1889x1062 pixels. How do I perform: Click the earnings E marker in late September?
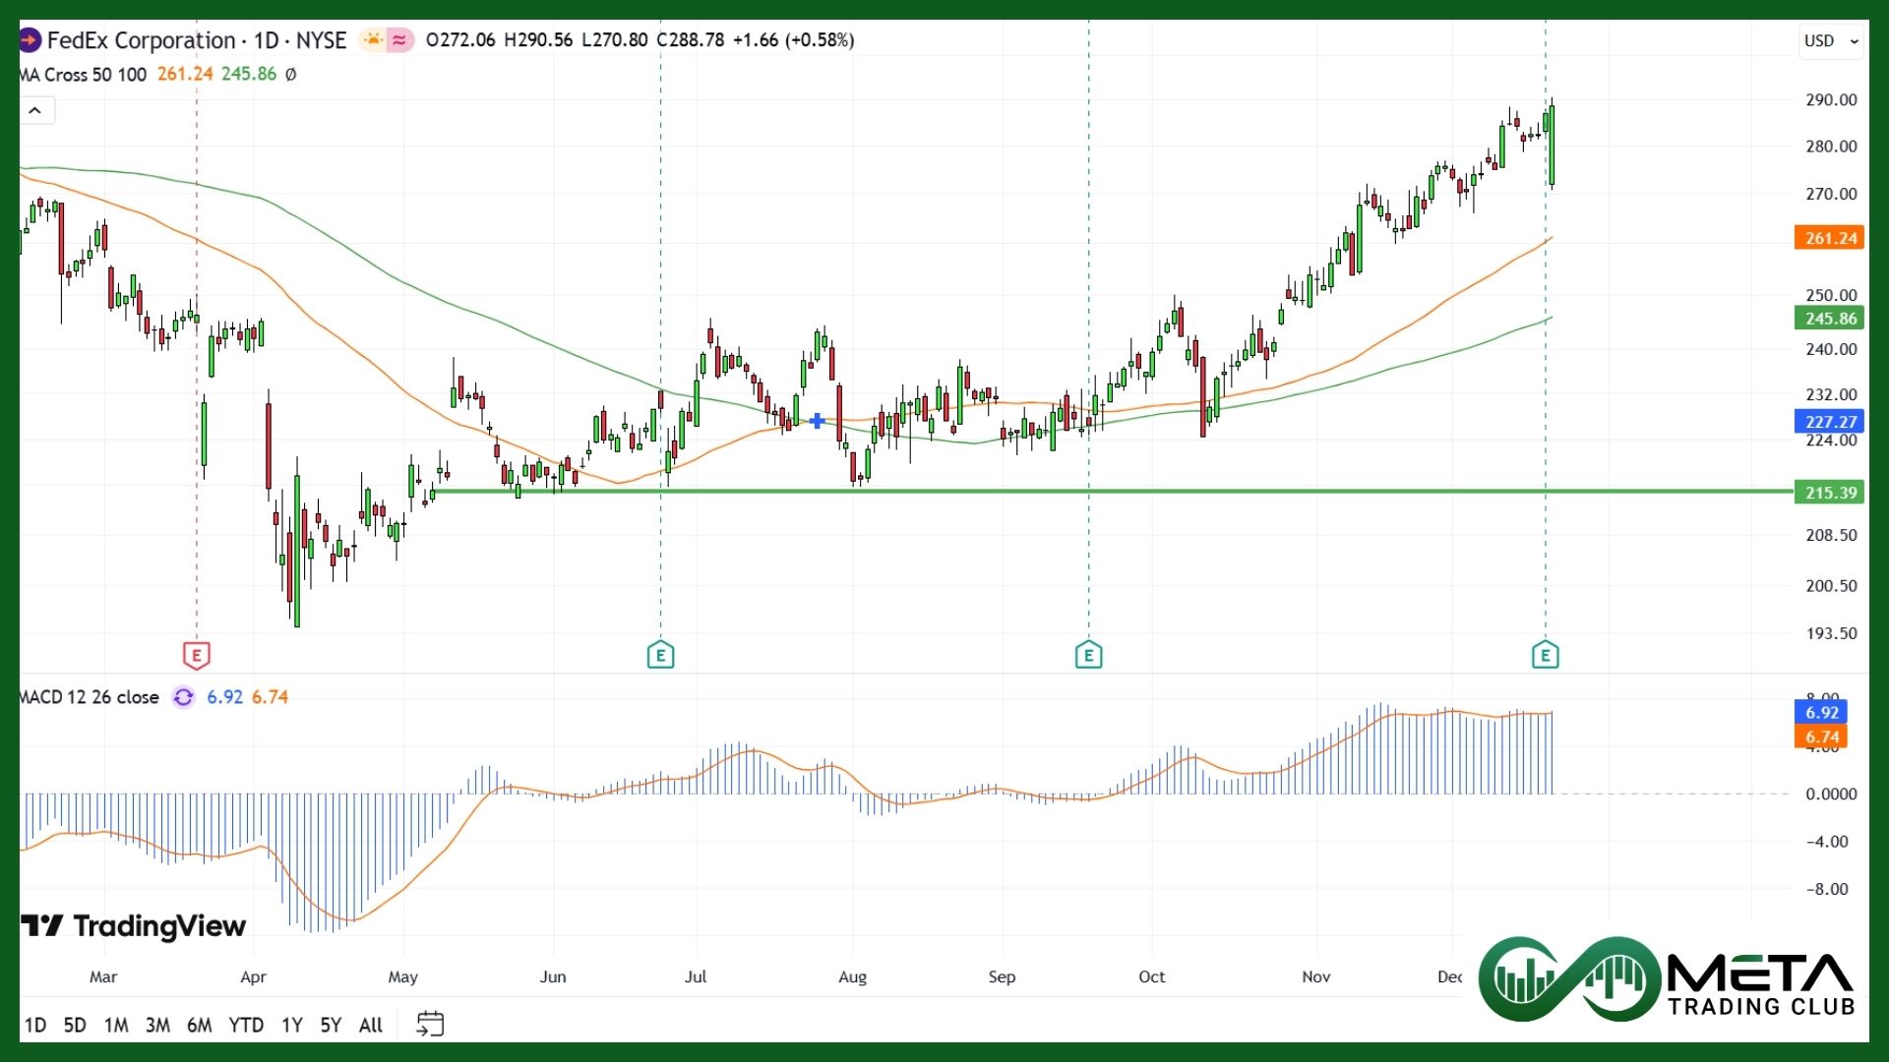tap(1088, 655)
